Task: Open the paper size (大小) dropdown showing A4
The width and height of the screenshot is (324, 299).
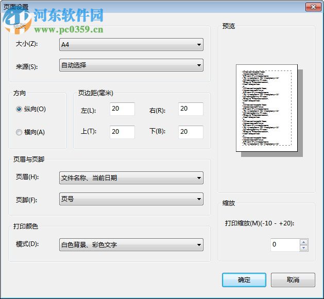Action: (131, 44)
